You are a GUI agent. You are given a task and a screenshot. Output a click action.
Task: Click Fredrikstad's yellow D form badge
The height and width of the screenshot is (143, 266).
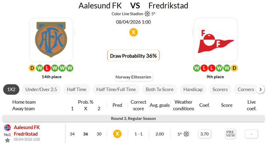pos(234,68)
